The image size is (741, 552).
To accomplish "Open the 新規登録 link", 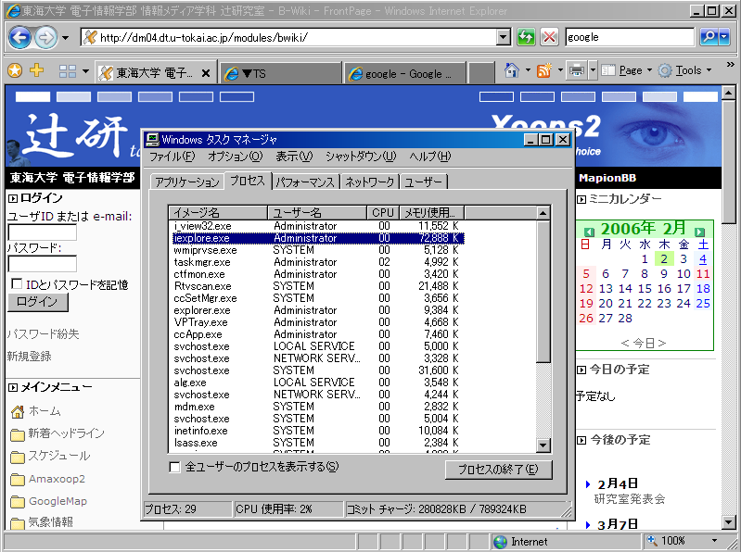I will tap(30, 357).
